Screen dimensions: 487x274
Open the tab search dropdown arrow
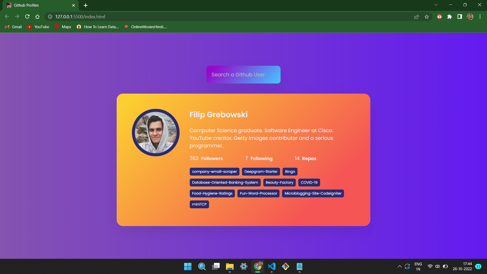click(x=435, y=5)
